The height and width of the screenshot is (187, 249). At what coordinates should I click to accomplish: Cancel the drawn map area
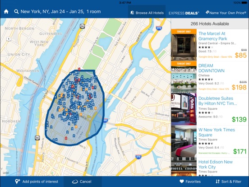pyautogui.click(x=83, y=182)
